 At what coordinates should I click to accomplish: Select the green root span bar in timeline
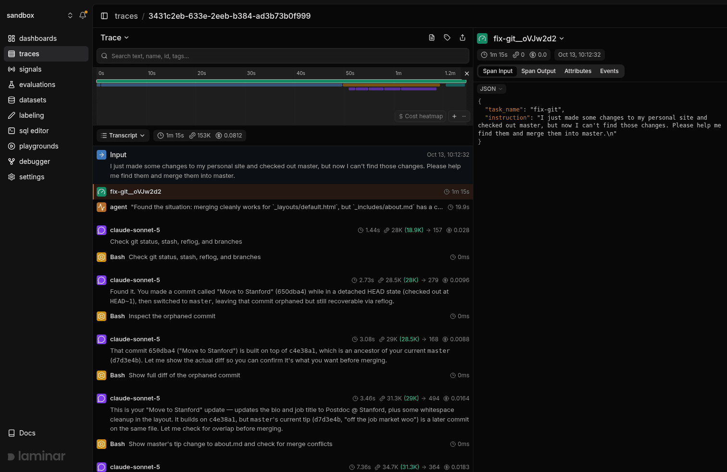point(281,81)
